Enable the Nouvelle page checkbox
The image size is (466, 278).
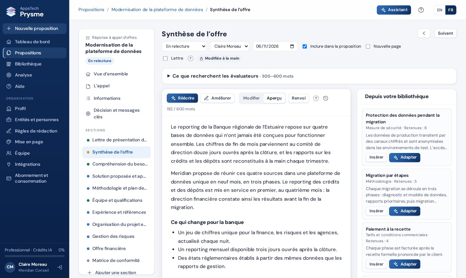368,46
